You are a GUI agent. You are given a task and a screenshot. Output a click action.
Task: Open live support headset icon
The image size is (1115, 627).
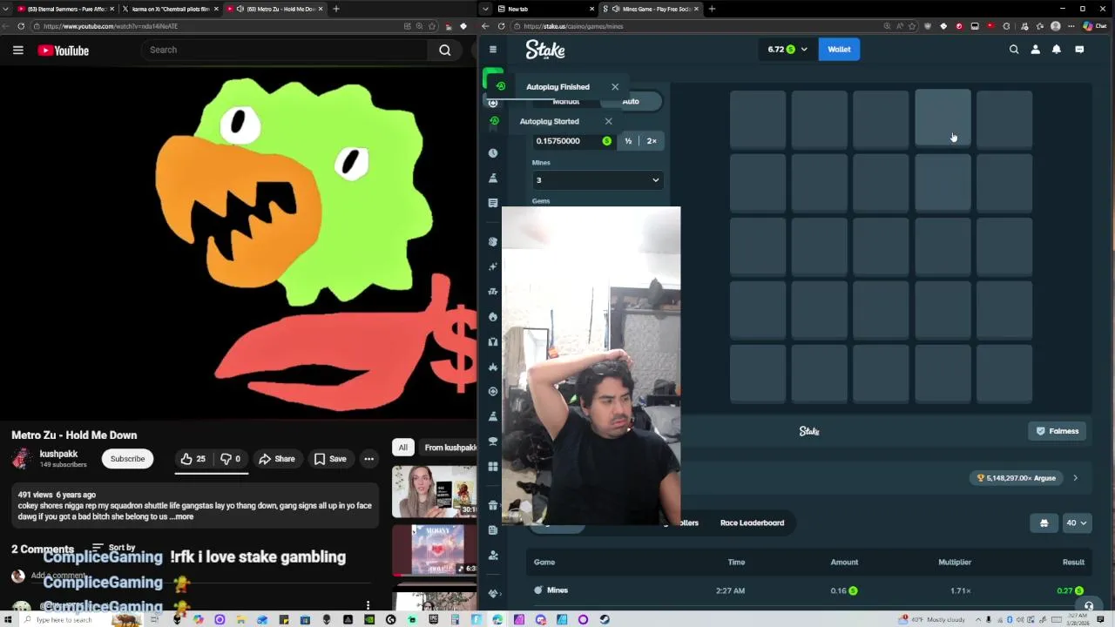1088,607
